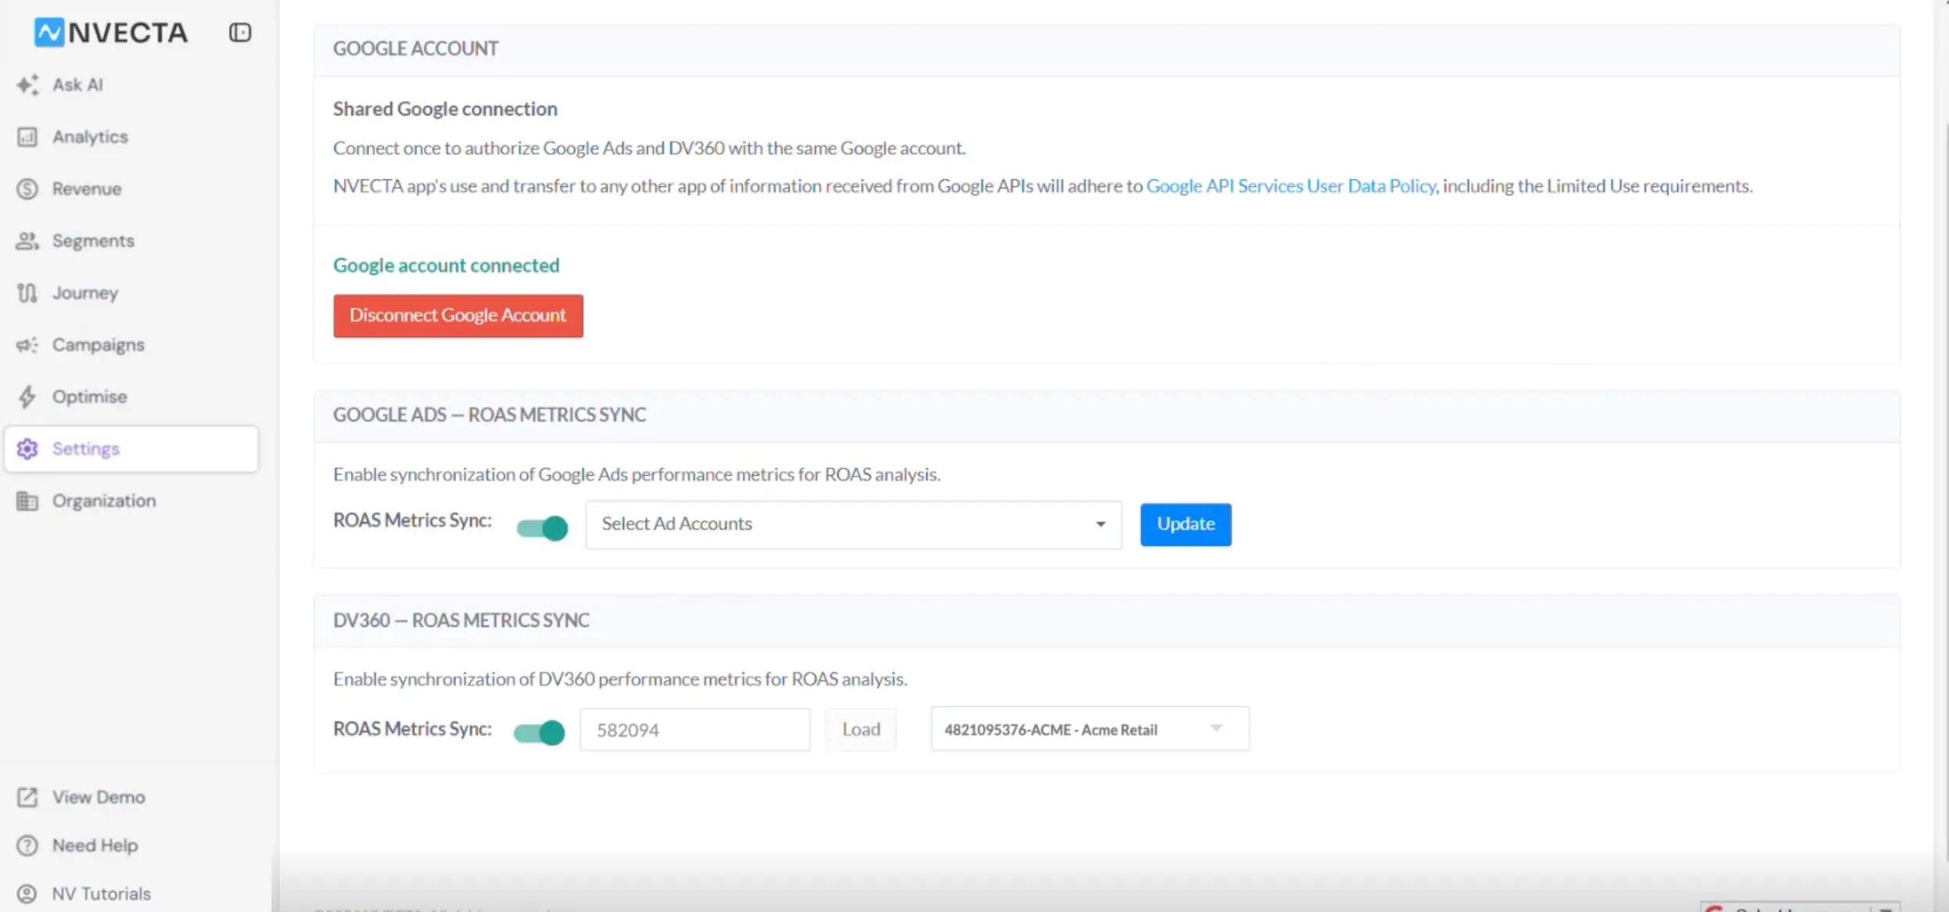This screenshot has width=1949, height=912.
Task: Click the Need Help label
Action: pos(95,846)
